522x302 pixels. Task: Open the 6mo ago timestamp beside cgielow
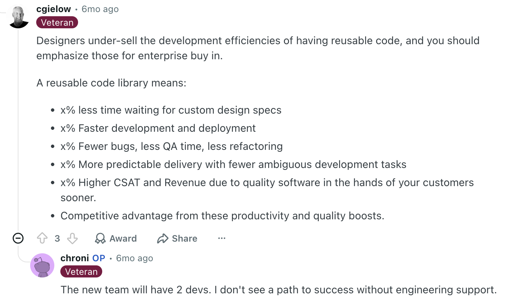[x=100, y=9]
